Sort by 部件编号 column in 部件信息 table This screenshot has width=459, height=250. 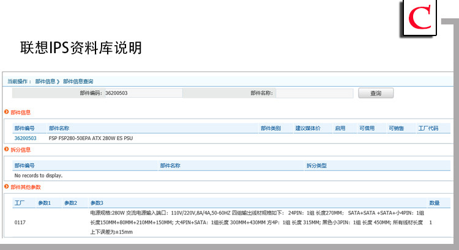[x=24, y=128]
